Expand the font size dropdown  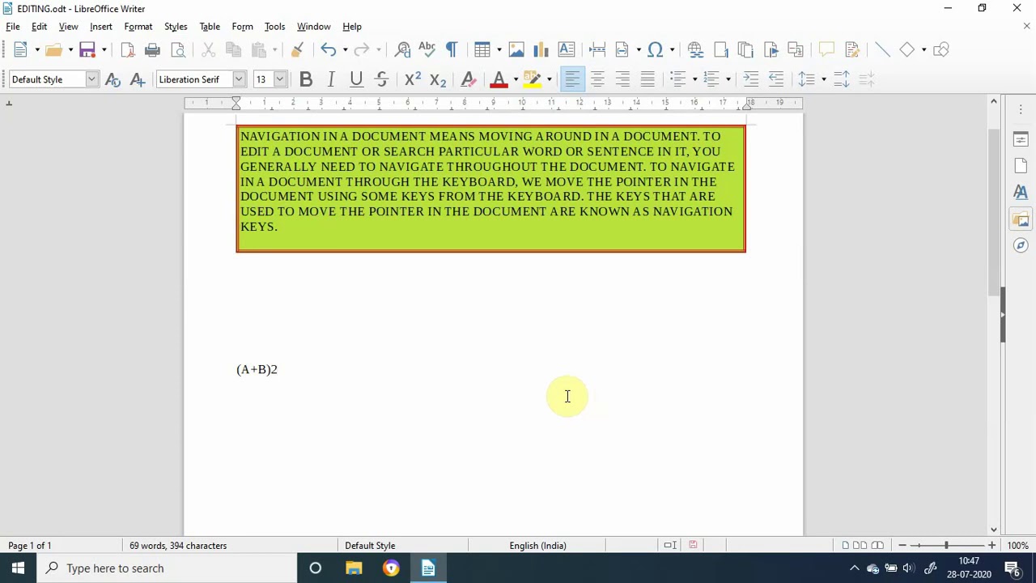[x=279, y=79]
